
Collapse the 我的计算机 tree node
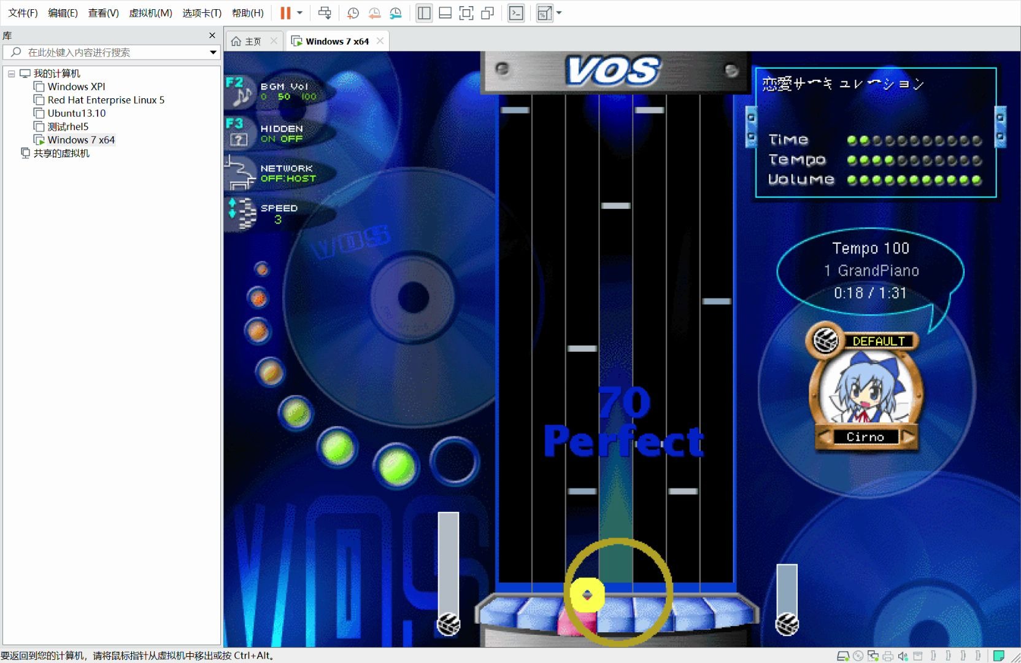(x=11, y=74)
